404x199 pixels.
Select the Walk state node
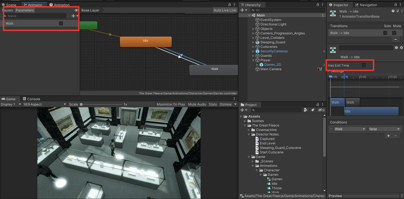214,70
